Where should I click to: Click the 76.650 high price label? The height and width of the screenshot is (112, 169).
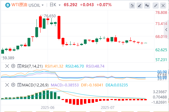point(50,16)
